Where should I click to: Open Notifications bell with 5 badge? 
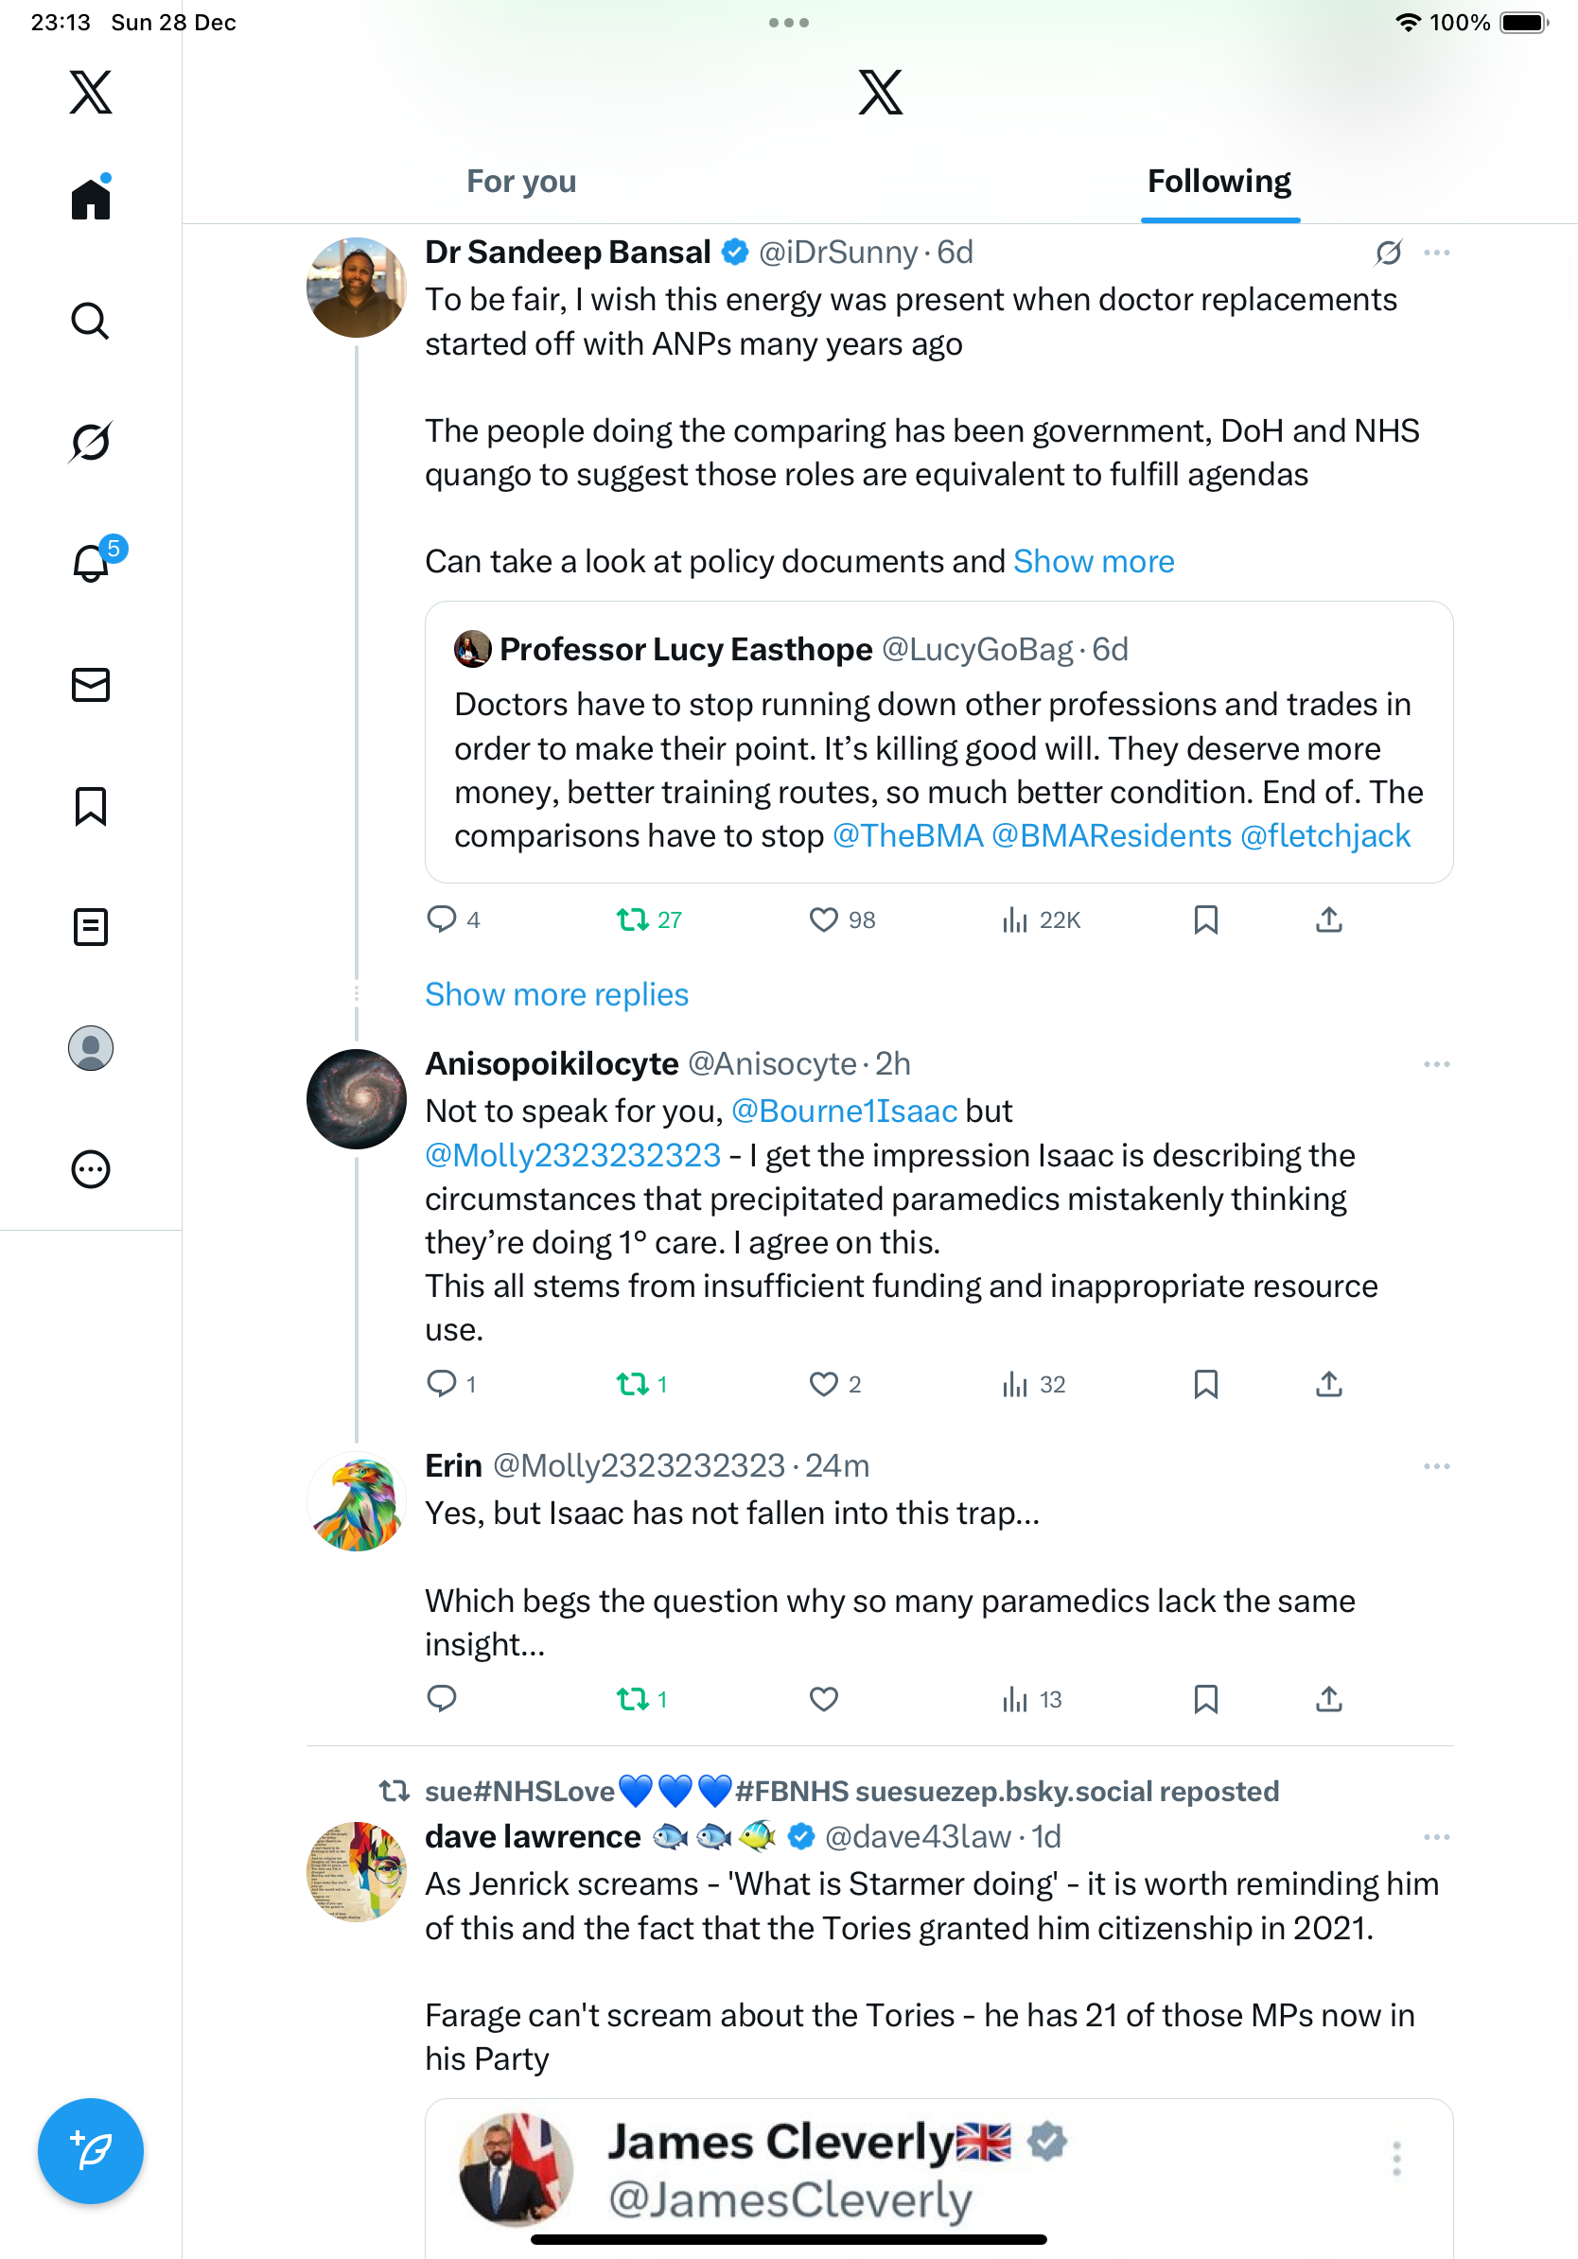[x=91, y=563]
